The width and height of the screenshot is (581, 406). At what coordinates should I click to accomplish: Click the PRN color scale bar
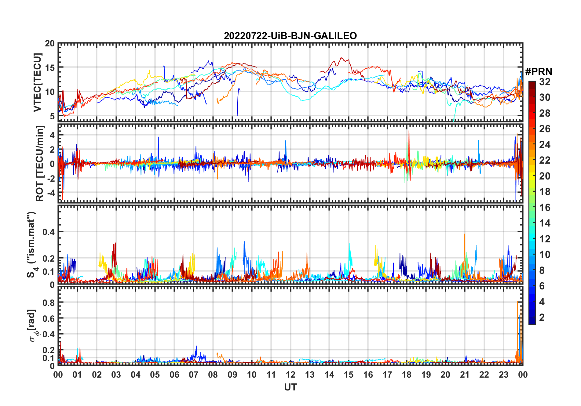click(532, 203)
